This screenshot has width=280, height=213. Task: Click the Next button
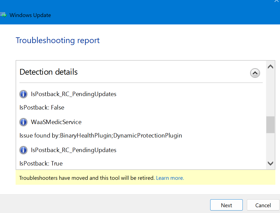pyautogui.click(x=226, y=205)
